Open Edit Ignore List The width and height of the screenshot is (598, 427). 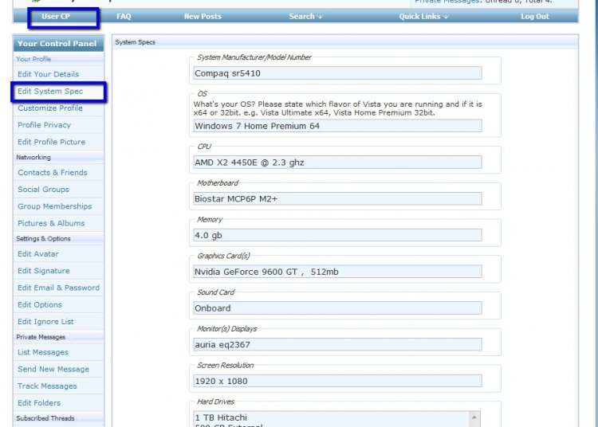45,322
